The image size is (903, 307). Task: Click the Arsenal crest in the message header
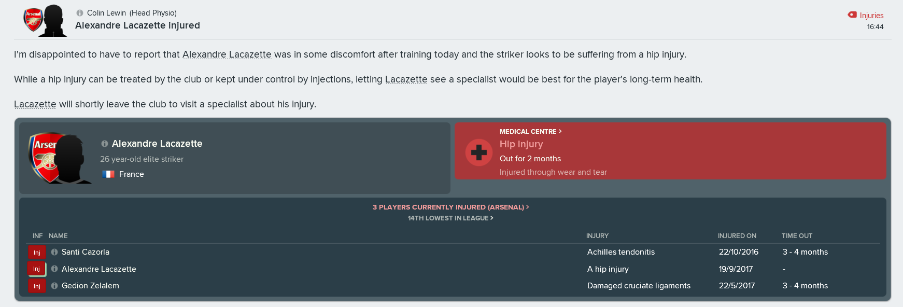[x=33, y=20]
